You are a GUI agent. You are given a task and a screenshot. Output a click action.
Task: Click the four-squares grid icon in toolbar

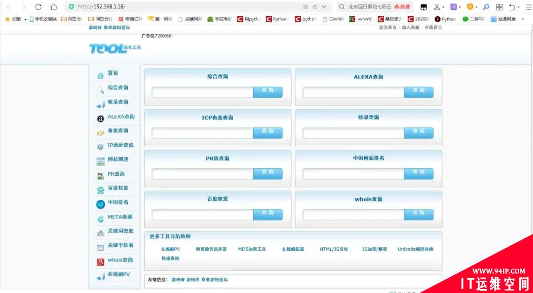(x=499, y=7)
